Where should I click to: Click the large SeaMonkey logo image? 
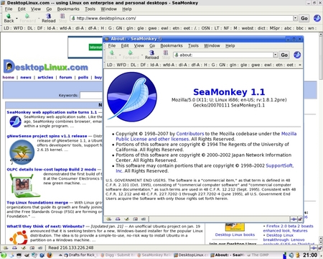click(132, 97)
